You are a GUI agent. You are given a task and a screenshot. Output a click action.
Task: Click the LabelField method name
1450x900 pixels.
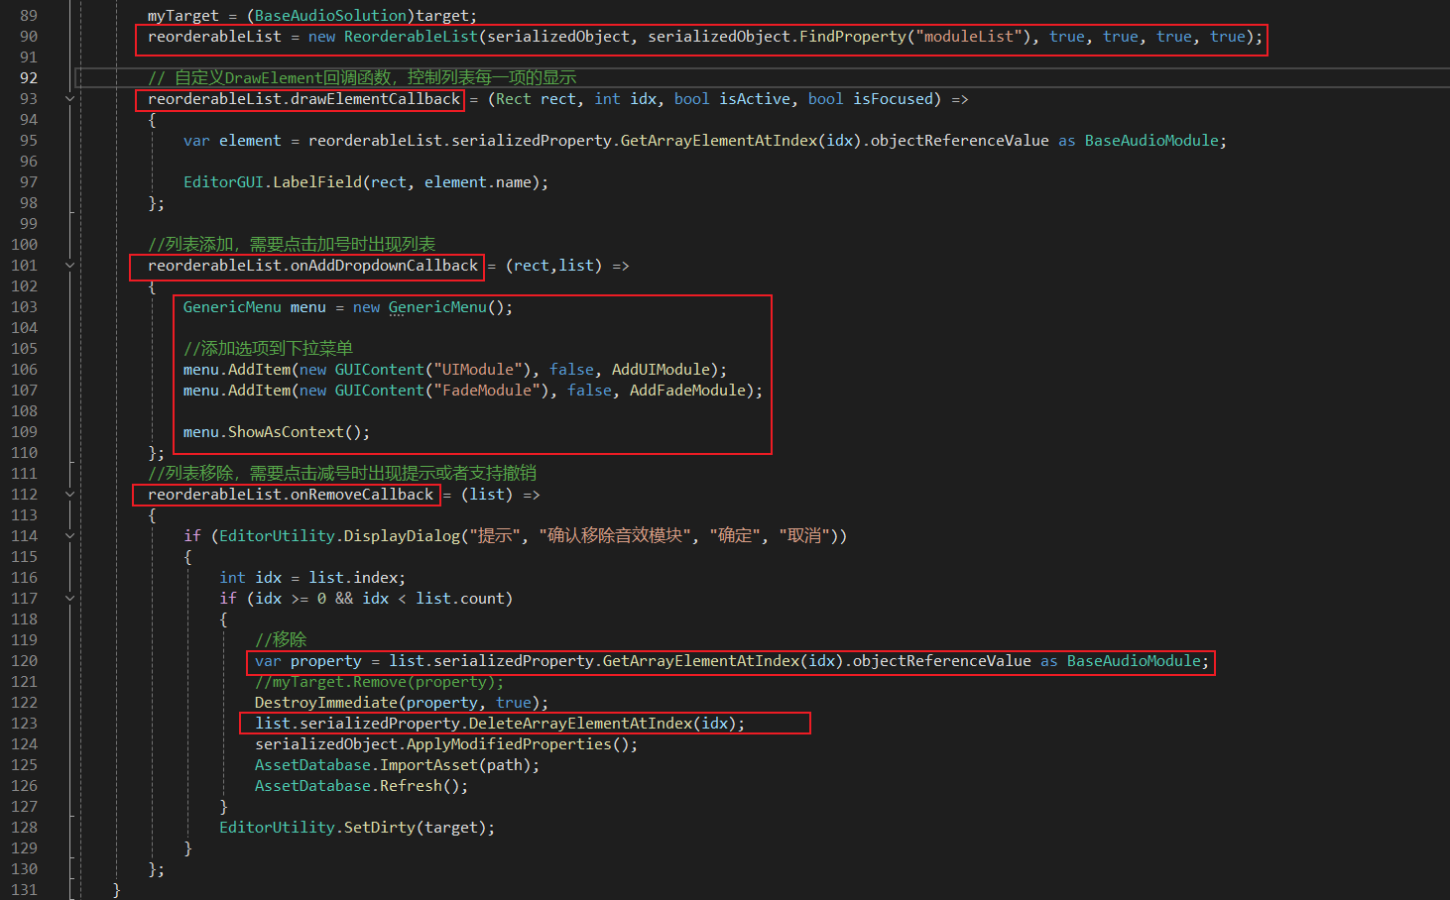(x=317, y=182)
